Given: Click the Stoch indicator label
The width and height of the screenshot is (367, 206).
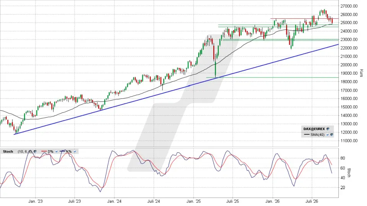Looking at the screenshot, I should [8, 151].
